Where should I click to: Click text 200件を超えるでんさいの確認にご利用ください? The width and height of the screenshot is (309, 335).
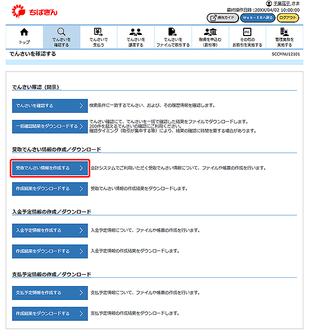(135, 126)
